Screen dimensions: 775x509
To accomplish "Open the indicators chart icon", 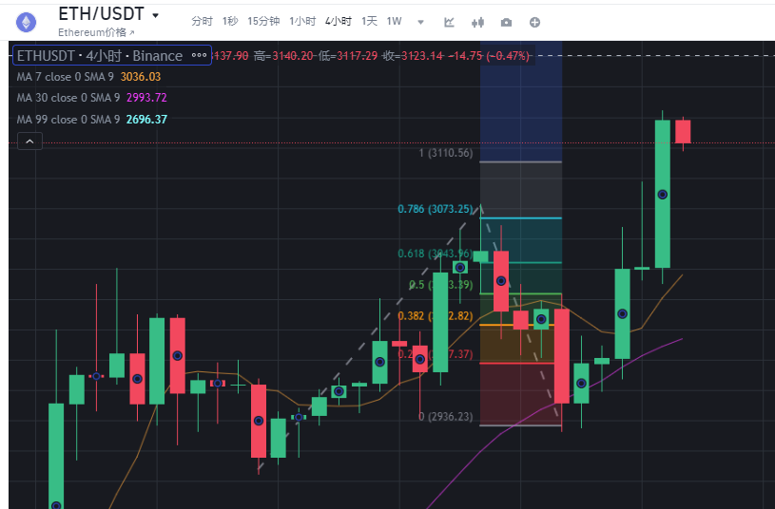I will point(449,22).
